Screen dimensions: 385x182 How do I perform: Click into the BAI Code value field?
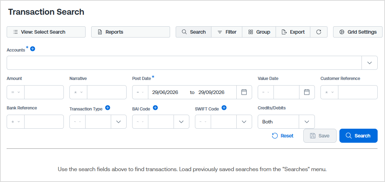click(x=161, y=122)
